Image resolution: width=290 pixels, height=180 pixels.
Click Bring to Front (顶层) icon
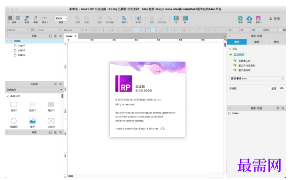tap(77, 18)
